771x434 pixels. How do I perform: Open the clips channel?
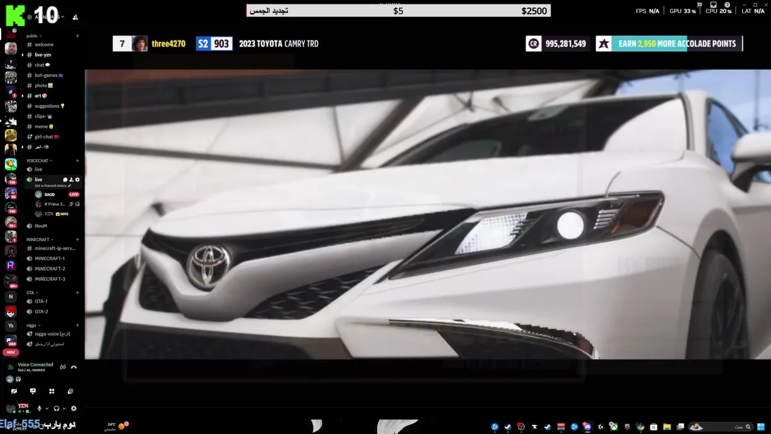[43, 116]
